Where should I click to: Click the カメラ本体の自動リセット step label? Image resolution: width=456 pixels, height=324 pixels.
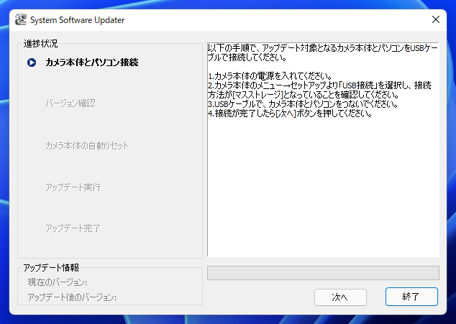tap(86, 146)
